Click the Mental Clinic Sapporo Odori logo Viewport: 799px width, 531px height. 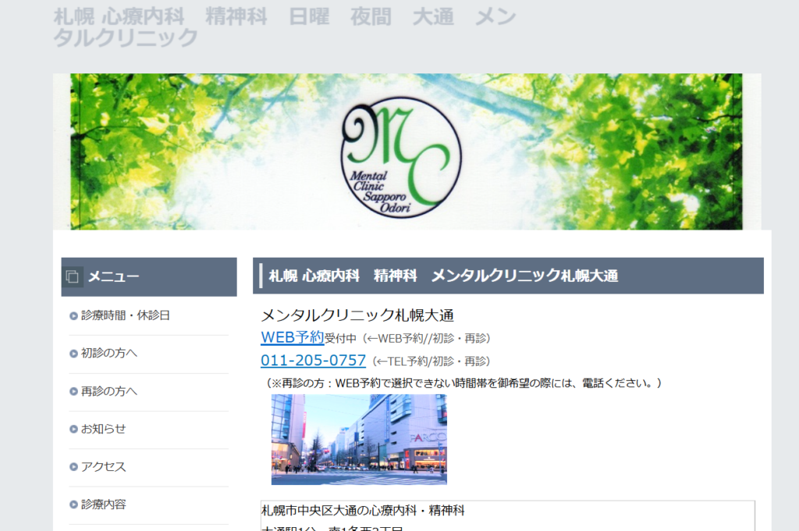401,157
